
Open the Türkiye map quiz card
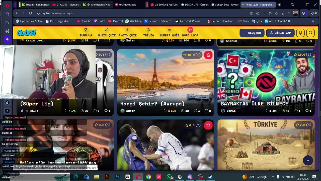[266, 145]
